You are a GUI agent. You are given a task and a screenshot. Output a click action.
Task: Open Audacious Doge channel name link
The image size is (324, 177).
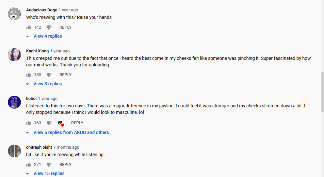(41, 10)
